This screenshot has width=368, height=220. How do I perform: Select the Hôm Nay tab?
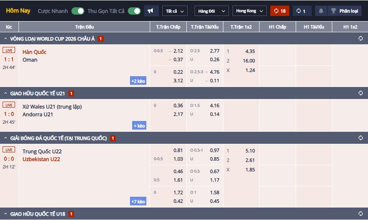click(18, 11)
